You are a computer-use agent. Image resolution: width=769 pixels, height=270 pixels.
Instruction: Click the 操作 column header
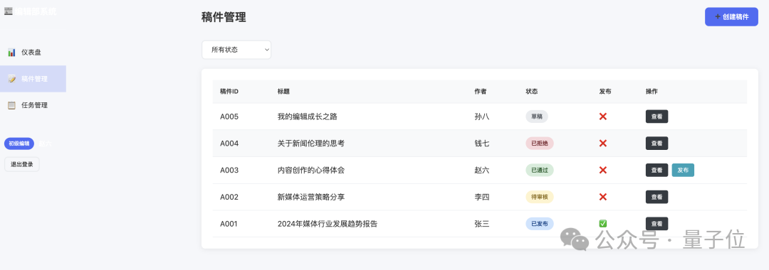[x=652, y=92]
